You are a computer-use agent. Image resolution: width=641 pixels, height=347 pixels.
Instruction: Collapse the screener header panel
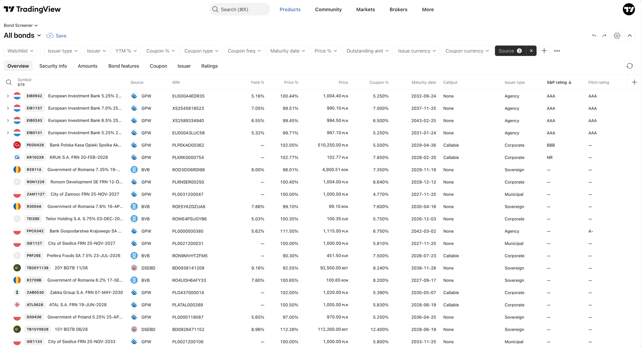tap(630, 36)
